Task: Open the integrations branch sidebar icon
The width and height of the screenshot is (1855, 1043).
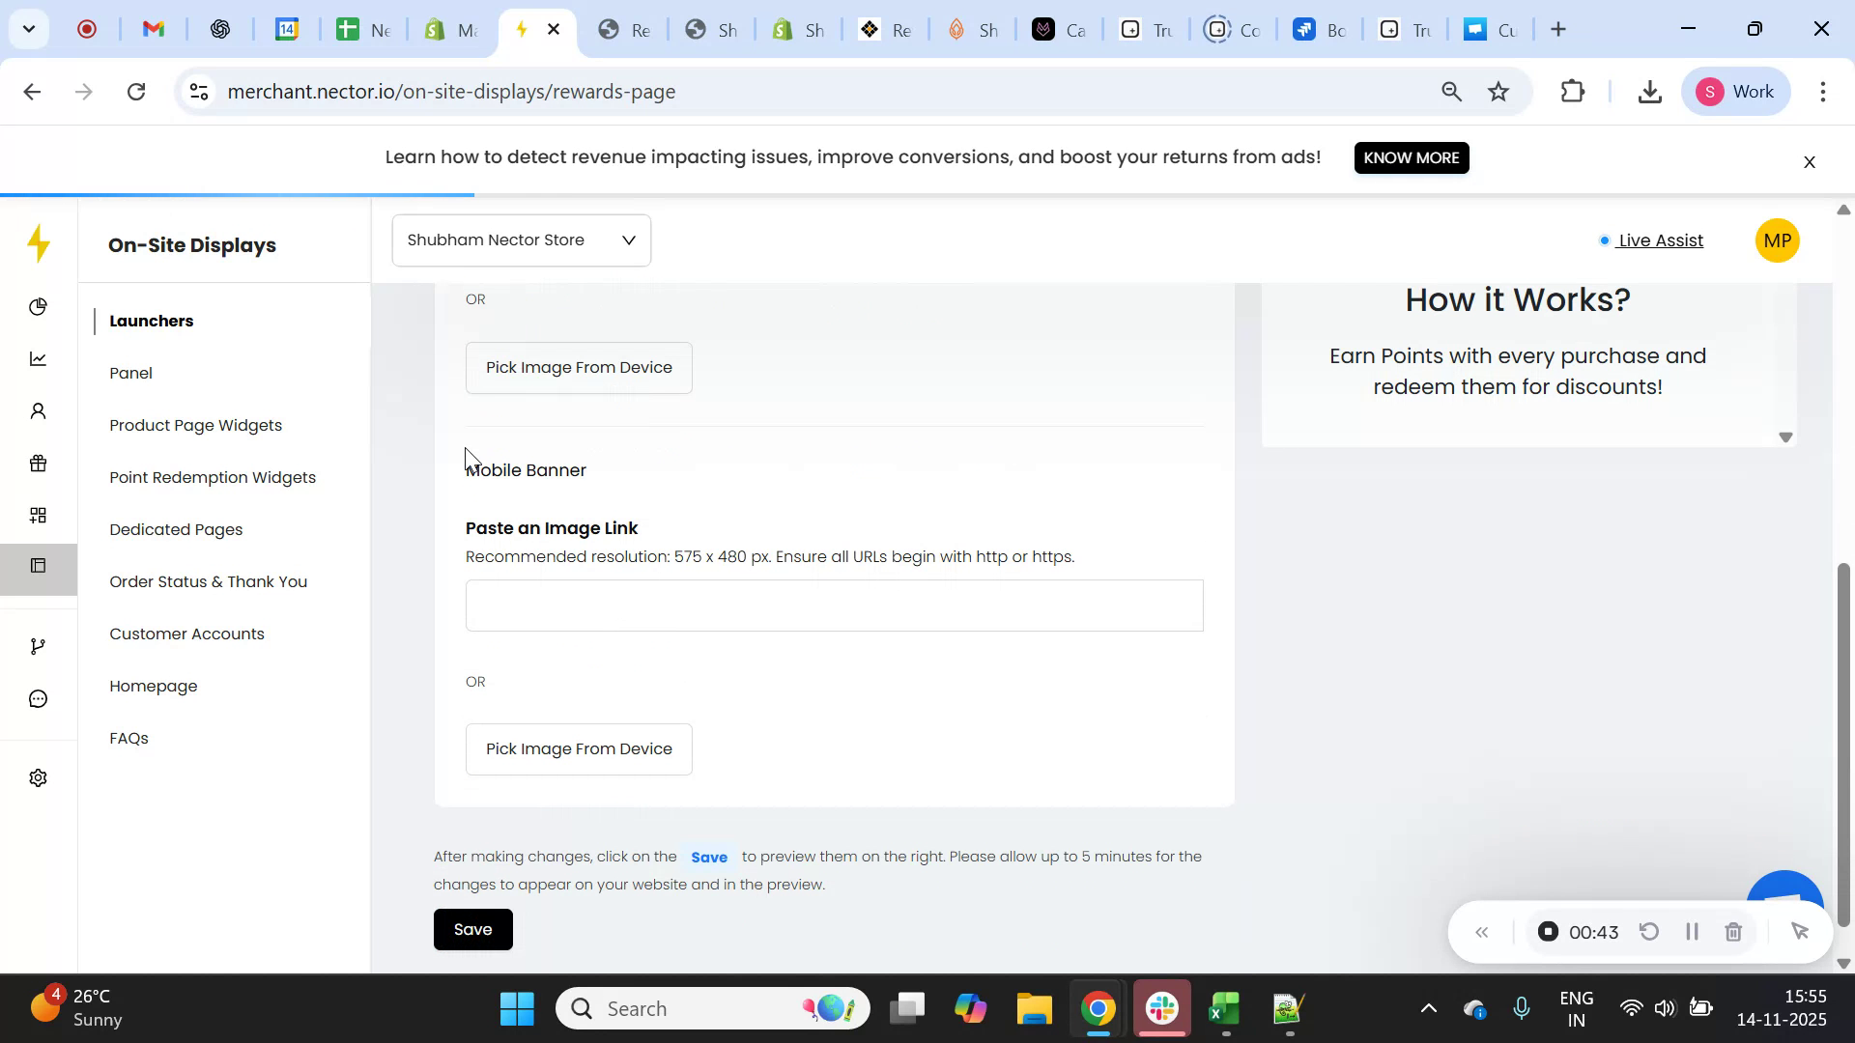Action: point(39,645)
